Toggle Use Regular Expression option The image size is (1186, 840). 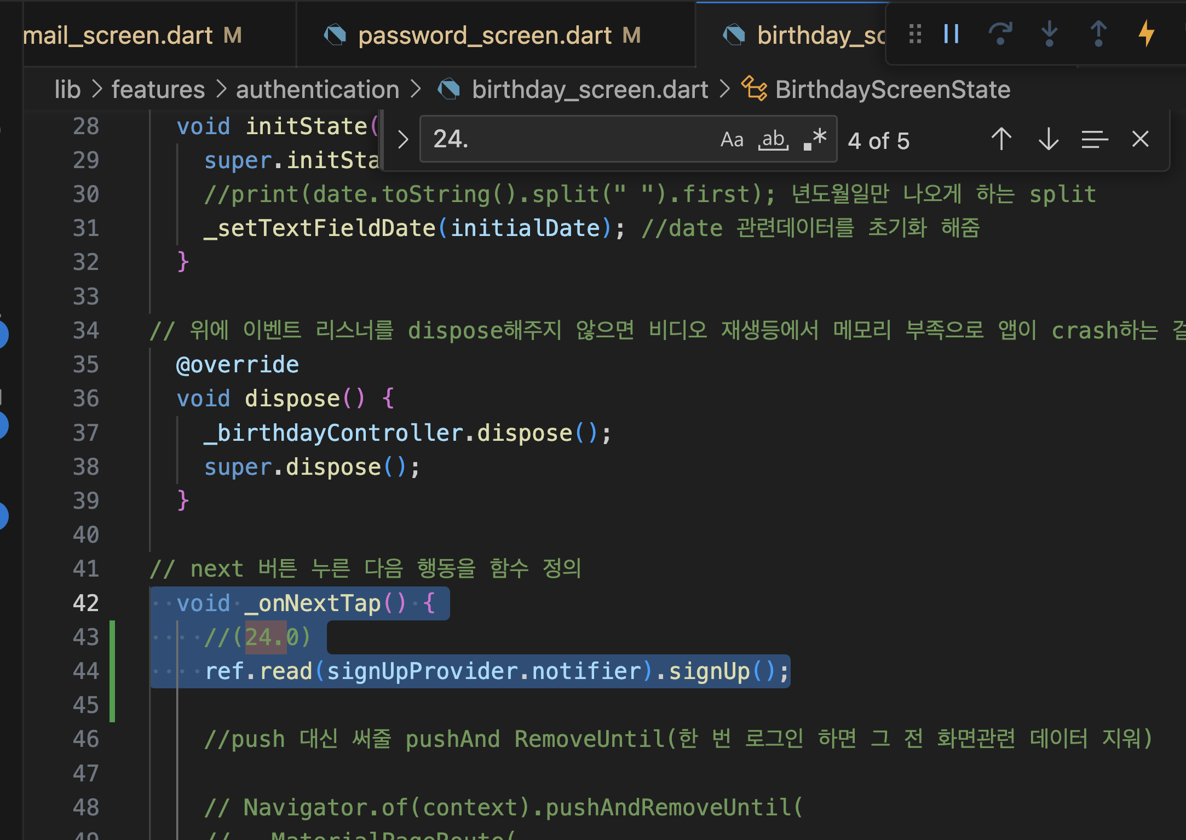815,140
